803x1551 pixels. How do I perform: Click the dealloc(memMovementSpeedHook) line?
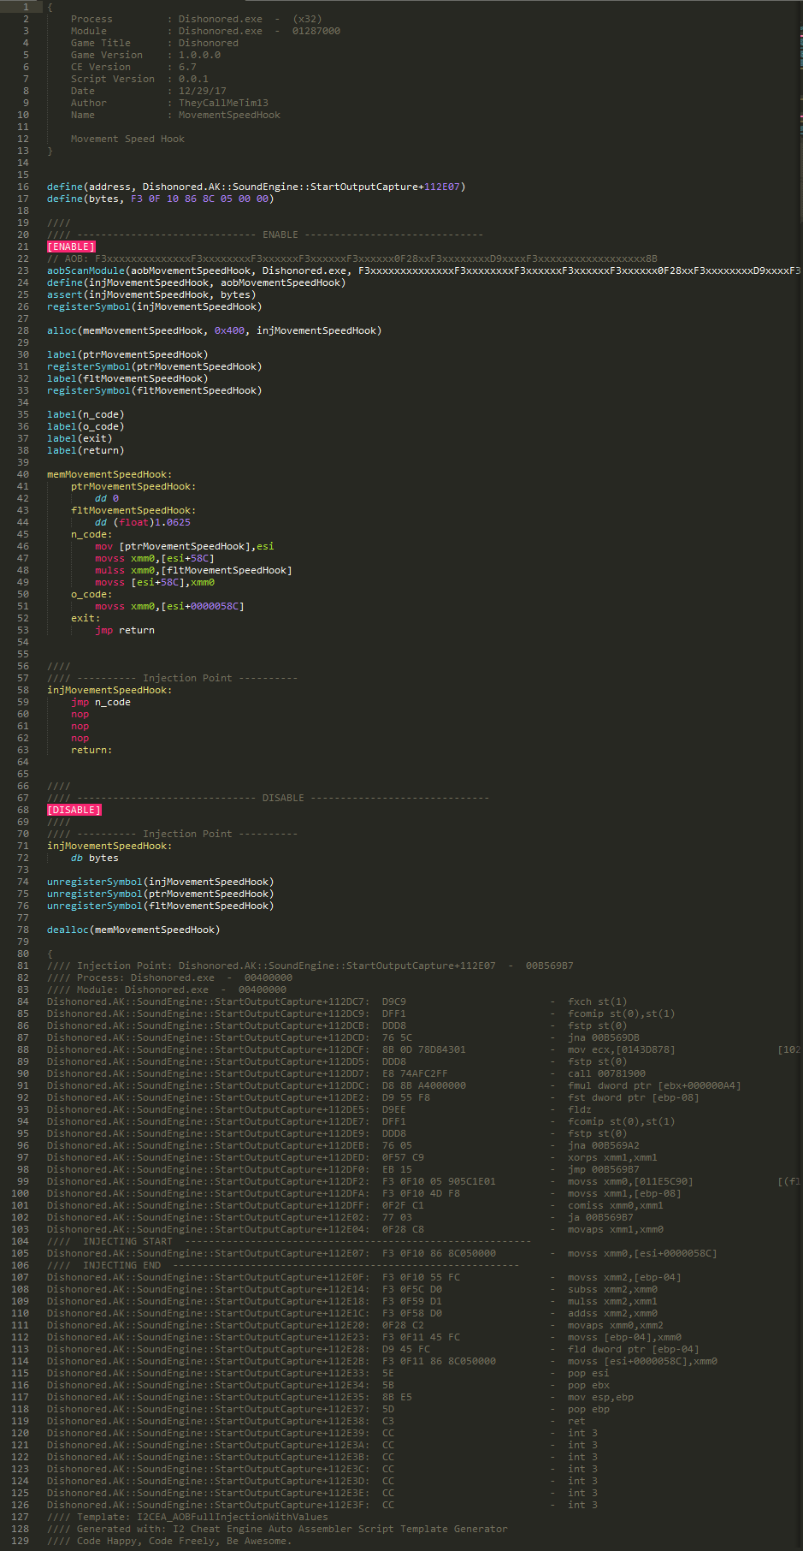133,930
